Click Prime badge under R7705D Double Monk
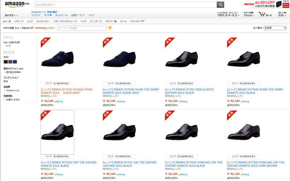290x181 pixels. point(58,101)
